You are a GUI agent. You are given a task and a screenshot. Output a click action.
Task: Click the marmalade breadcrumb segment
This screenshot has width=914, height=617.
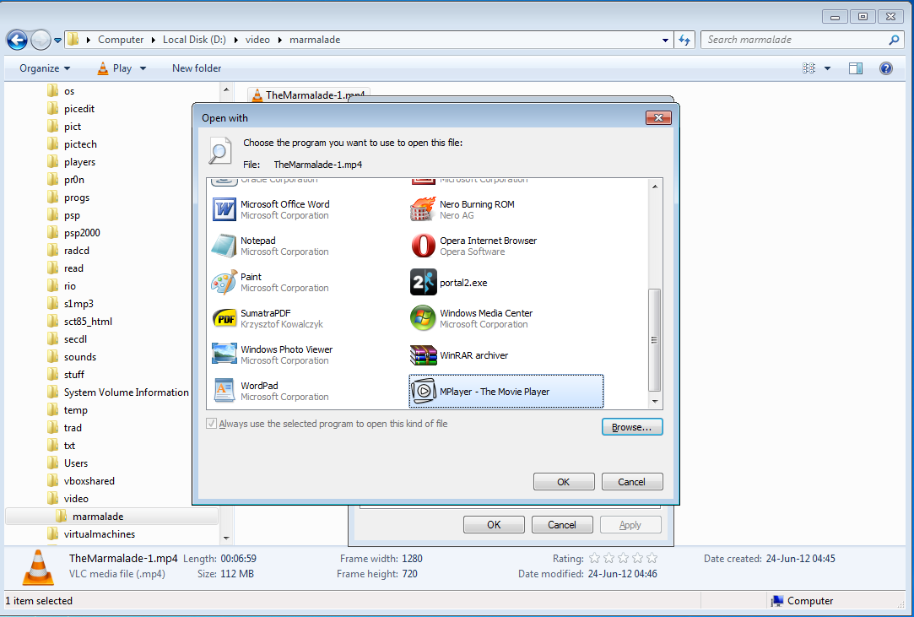pyautogui.click(x=315, y=40)
